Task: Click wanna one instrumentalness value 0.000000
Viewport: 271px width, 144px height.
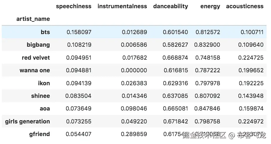Action: pos(134,71)
